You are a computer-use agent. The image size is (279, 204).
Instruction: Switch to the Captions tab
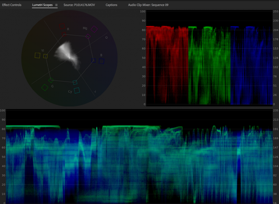tap(111, 5)
